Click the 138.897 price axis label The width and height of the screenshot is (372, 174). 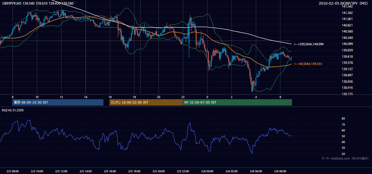[x=348, y=75]
